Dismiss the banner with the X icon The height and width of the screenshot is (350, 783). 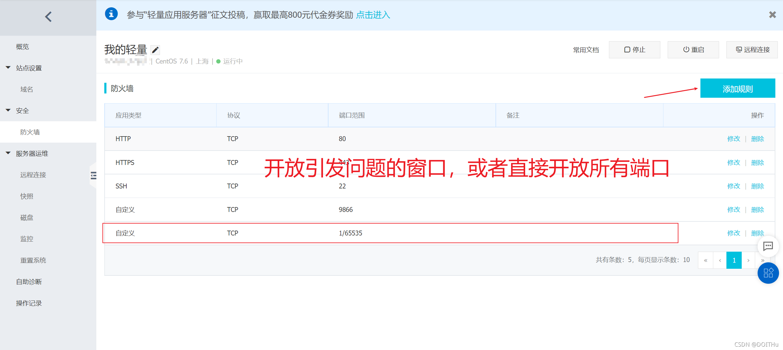[x=772, y=15]
